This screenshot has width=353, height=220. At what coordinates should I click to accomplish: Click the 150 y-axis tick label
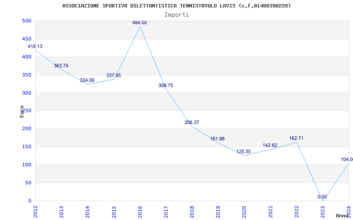26,147
